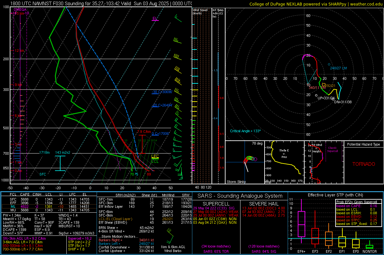The width and height of the screenshot is (384, 255).
Task: Click the 'Potential Hazard Type' header
Action: [363, 144]
